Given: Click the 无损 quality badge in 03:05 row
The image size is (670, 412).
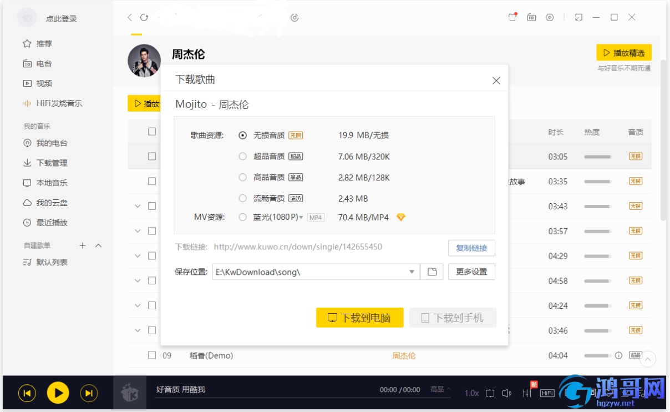Looking at the screenshot, I should point(636,157).
